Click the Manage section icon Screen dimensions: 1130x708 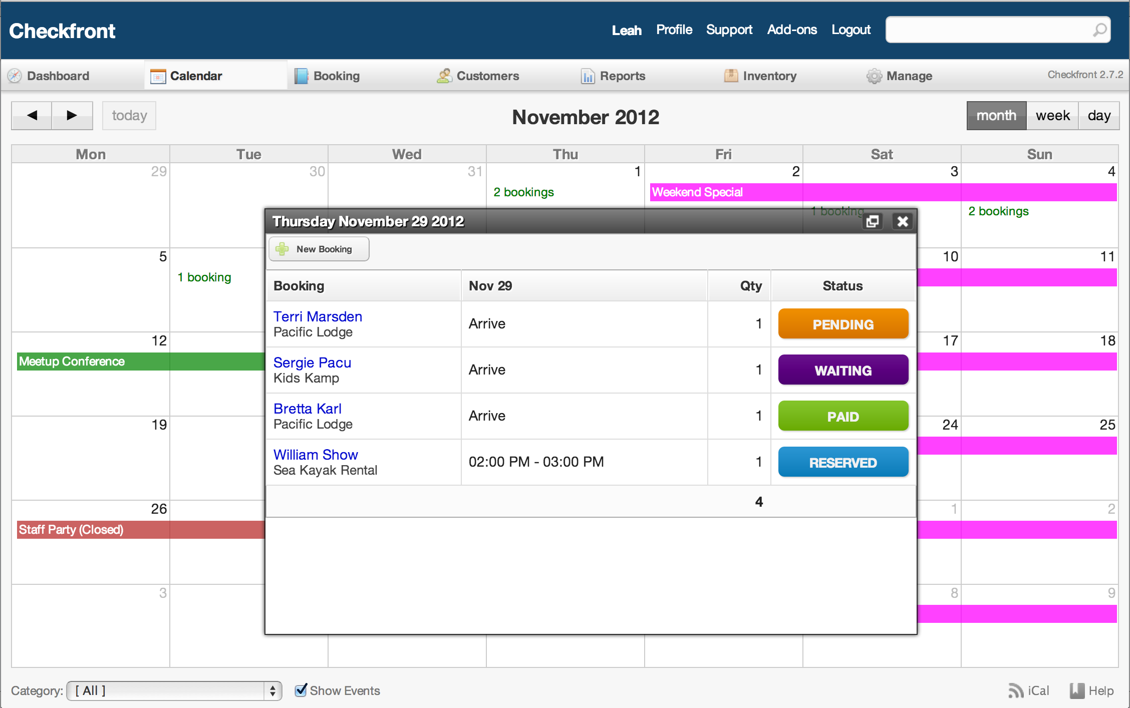coord(874,75)
